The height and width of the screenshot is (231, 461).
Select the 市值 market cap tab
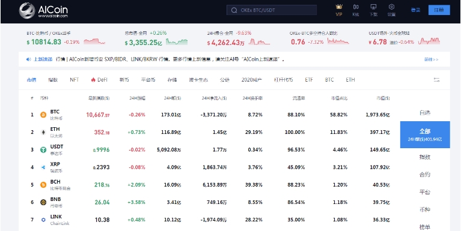click(x=31, y=80)
